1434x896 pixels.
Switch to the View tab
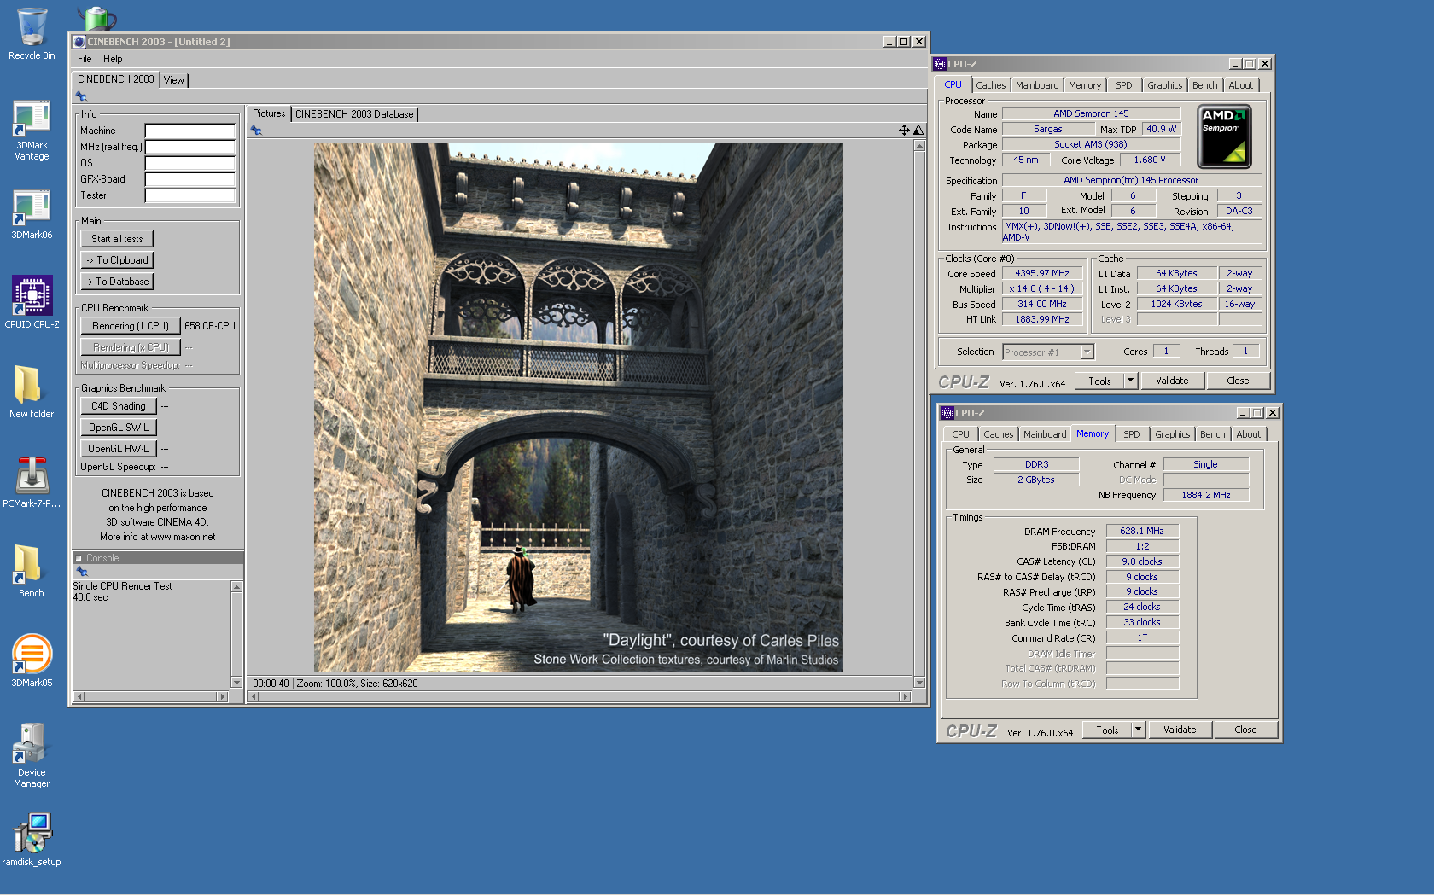point(174,80)
